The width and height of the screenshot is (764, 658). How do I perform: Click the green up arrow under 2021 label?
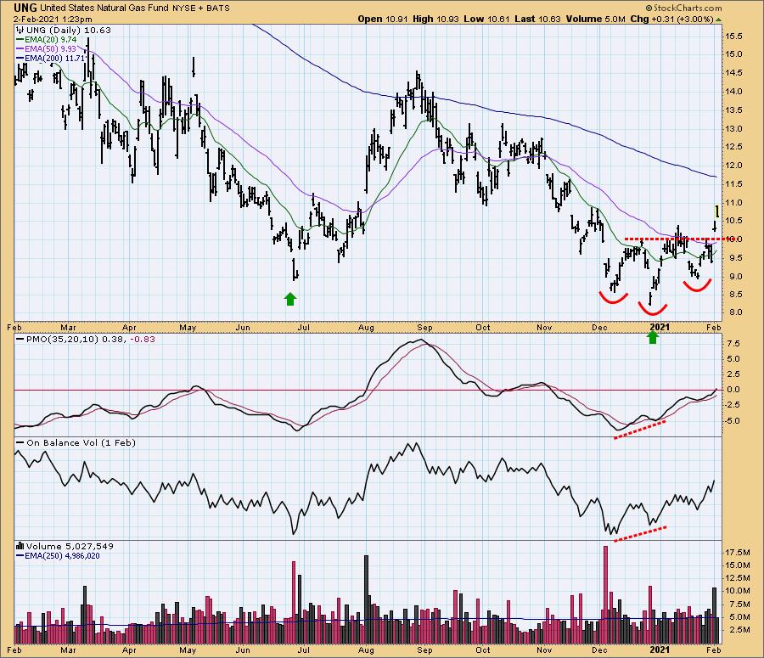pos(653,337)
